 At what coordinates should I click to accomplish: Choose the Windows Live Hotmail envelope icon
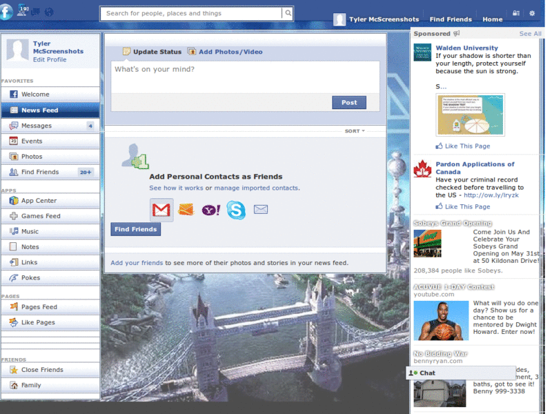tap(186, 210)
